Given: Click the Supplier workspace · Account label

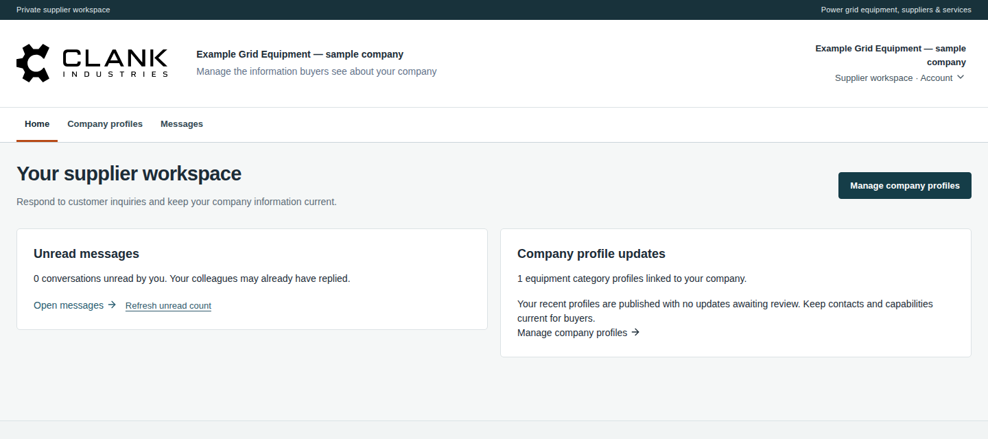Looking at the screenshot, I should coord(893,78).
